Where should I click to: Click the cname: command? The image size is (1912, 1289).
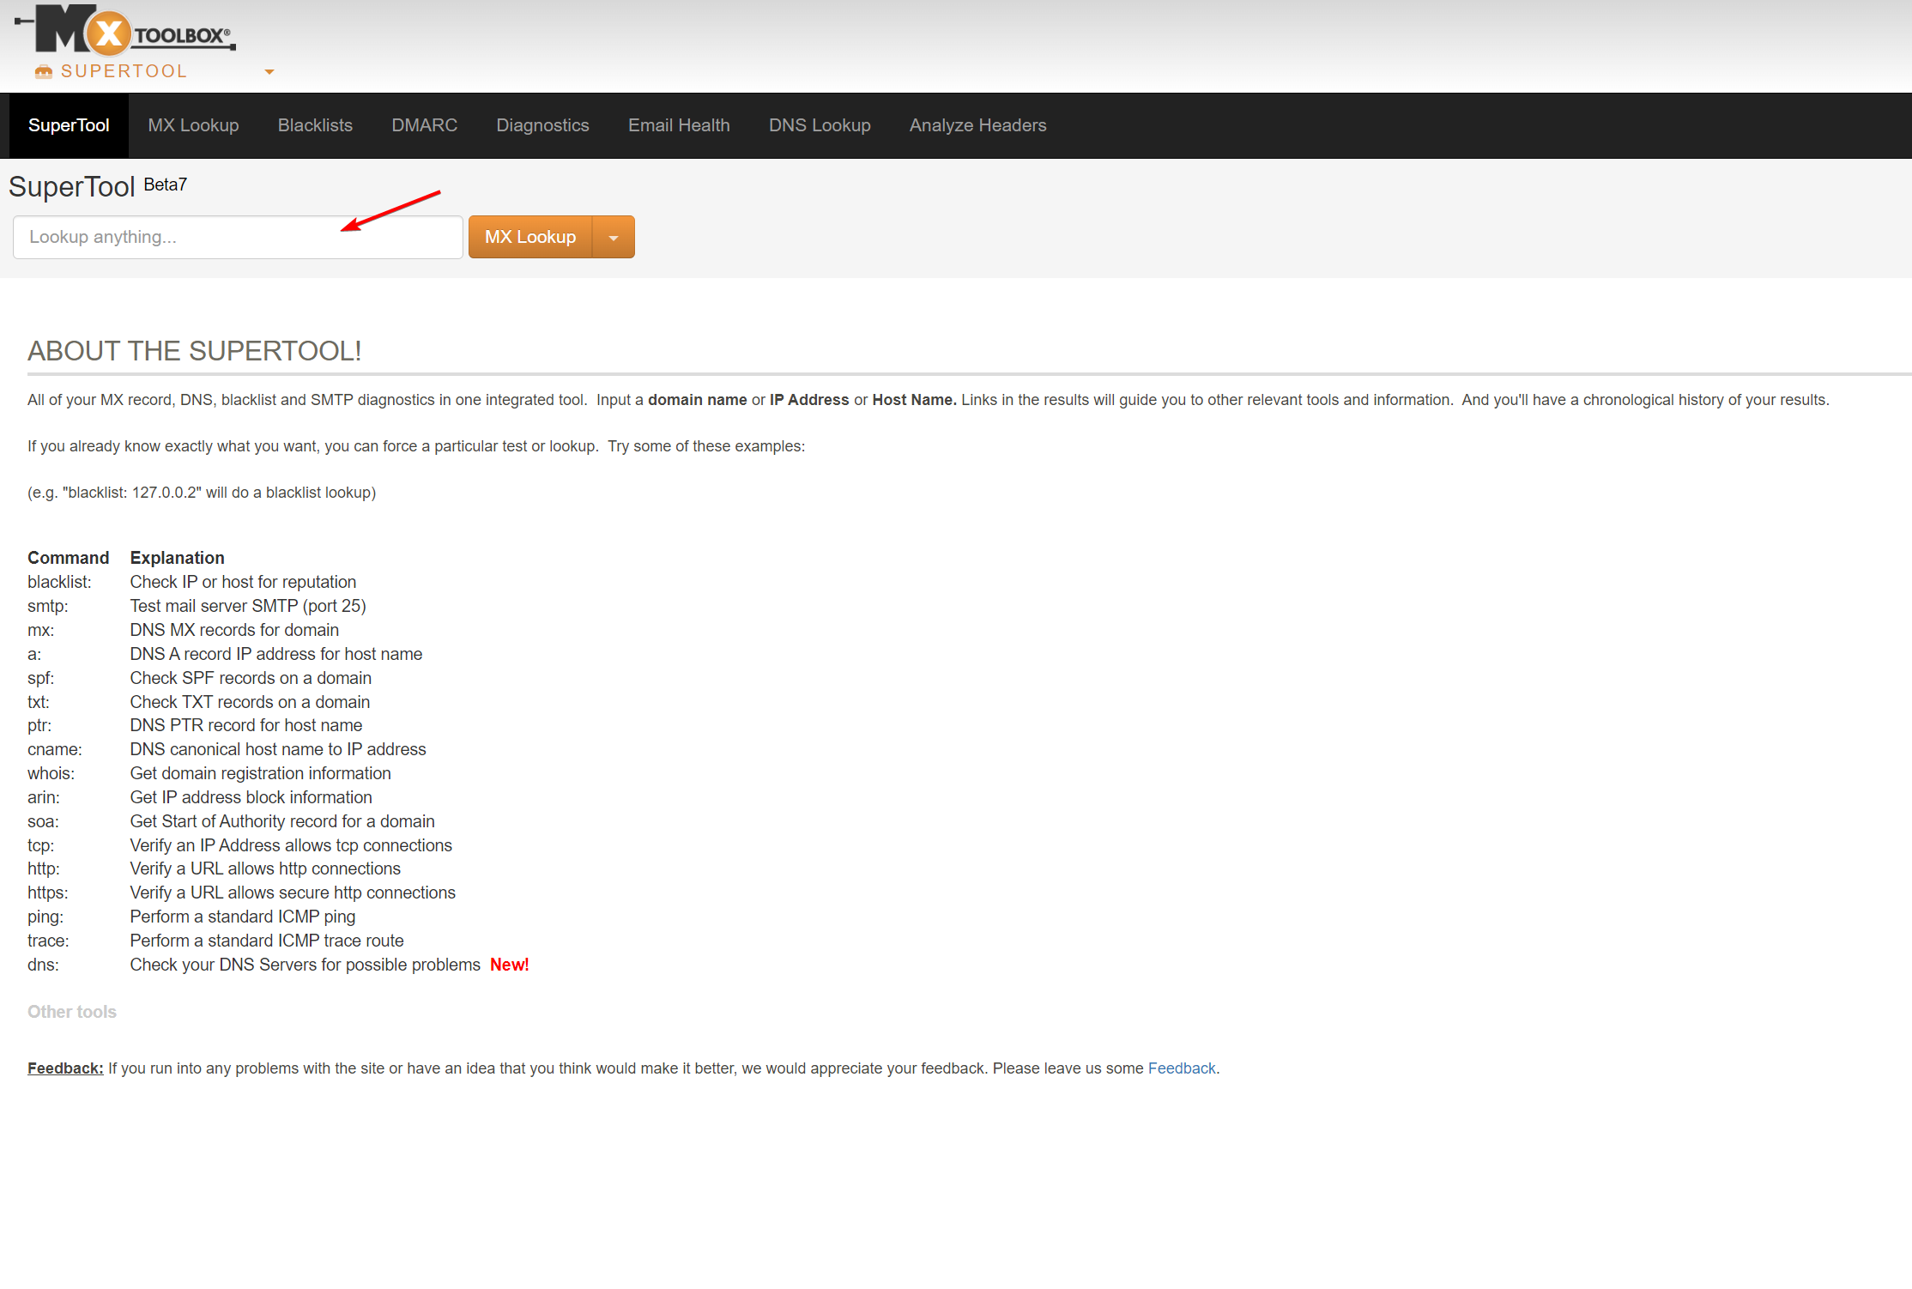click(55, 749)
